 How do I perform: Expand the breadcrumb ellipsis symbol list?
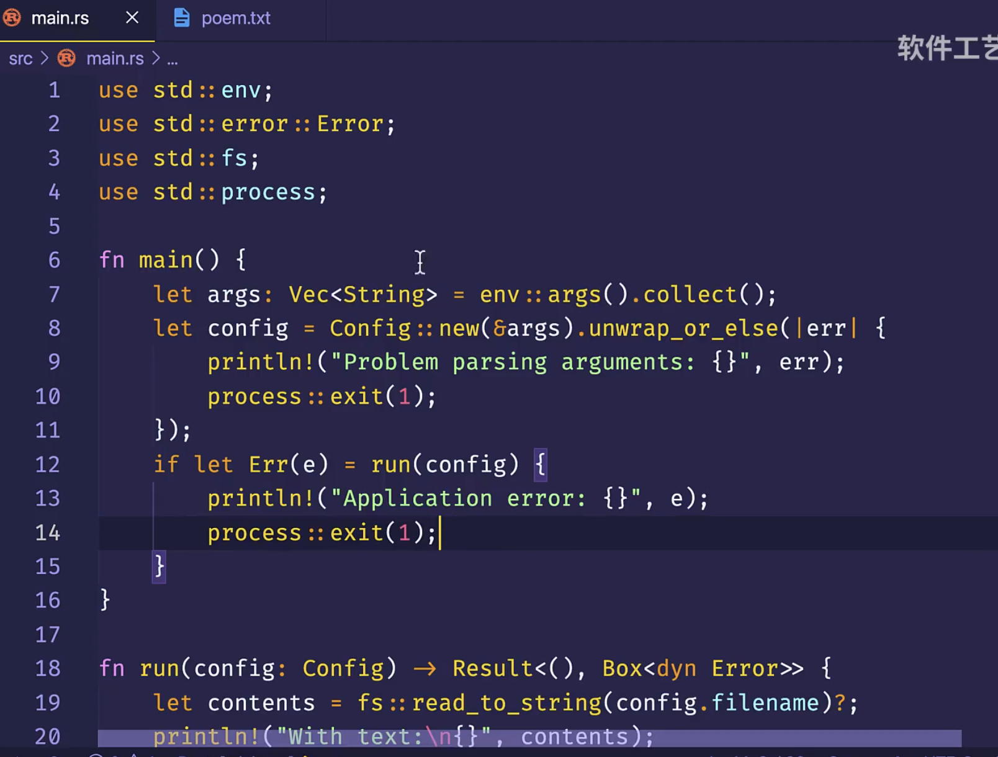point(173,60)
